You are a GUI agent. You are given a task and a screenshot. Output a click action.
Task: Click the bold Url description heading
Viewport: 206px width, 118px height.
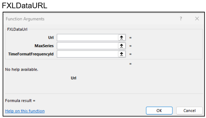(74, 78)
